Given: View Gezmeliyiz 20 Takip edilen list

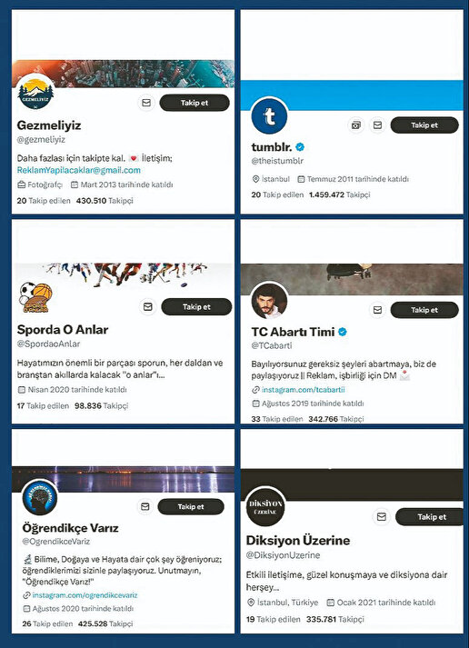Looking at the screenshot, I should click(x=44, y=201).
